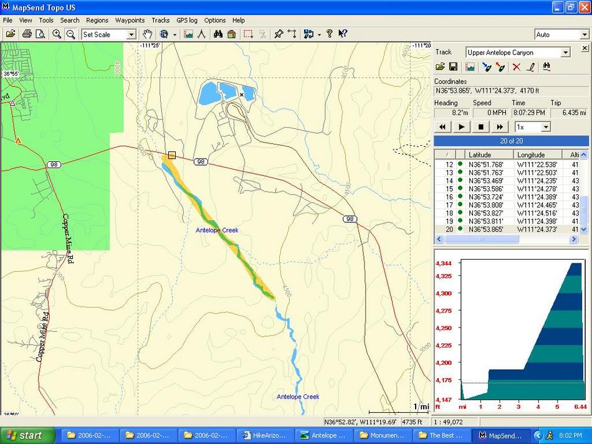Click the track list scroll-up arrow
The width and height of the screenshot is (592, 444).
point(584,154)
